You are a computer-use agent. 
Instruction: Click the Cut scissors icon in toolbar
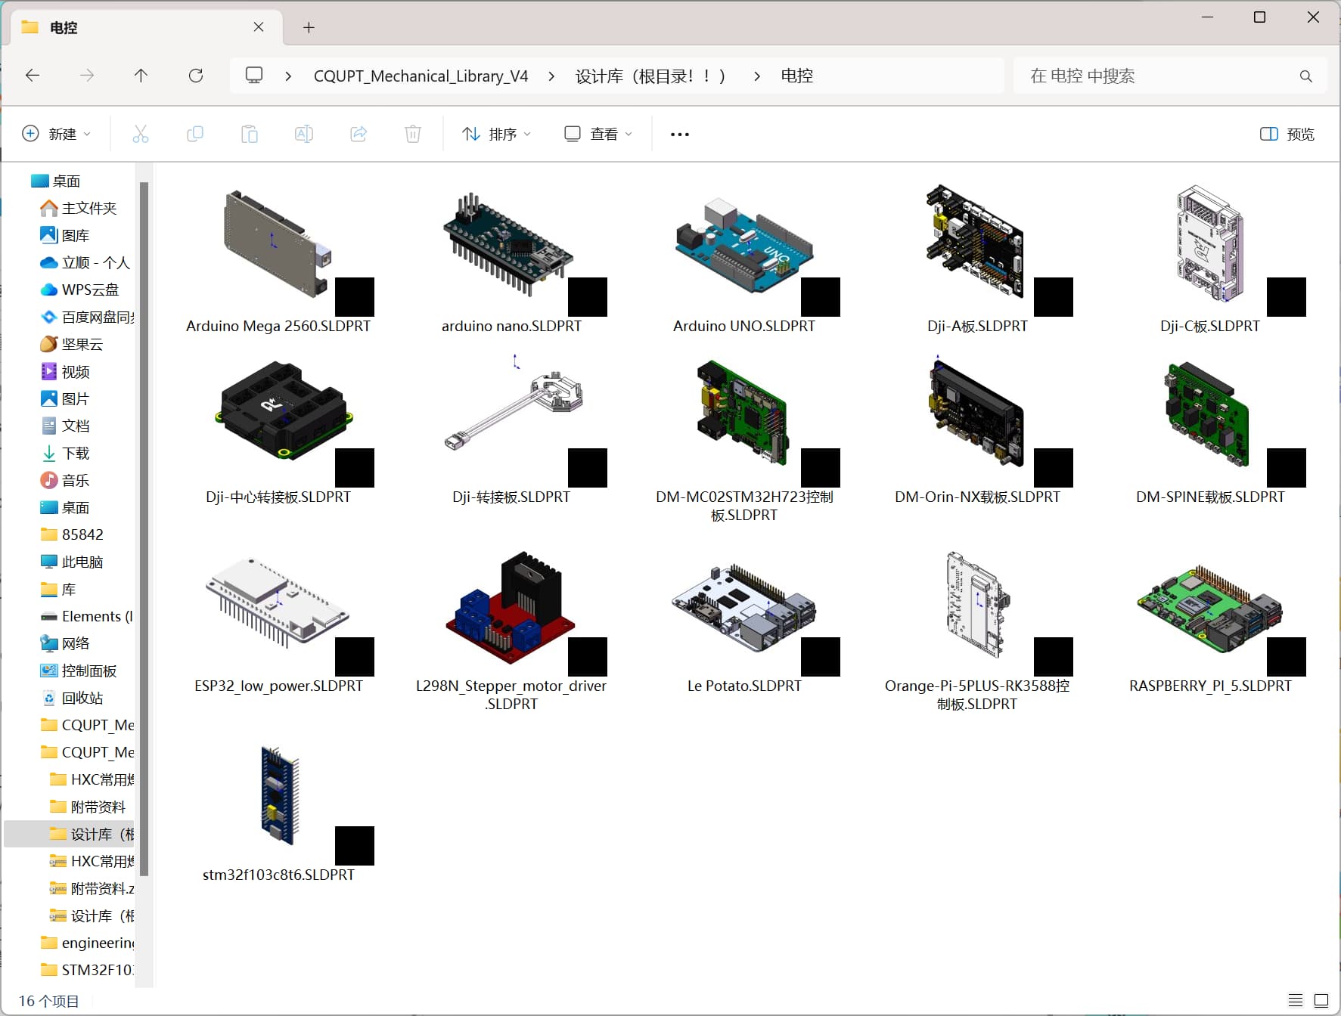click(x=141, y=134)
